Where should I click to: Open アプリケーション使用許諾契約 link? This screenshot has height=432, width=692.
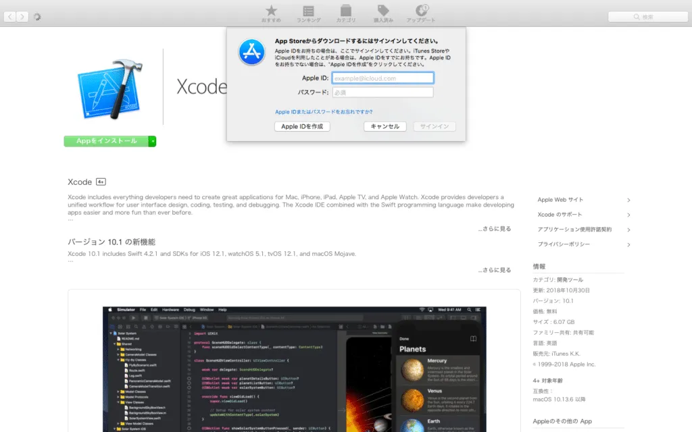574,230
